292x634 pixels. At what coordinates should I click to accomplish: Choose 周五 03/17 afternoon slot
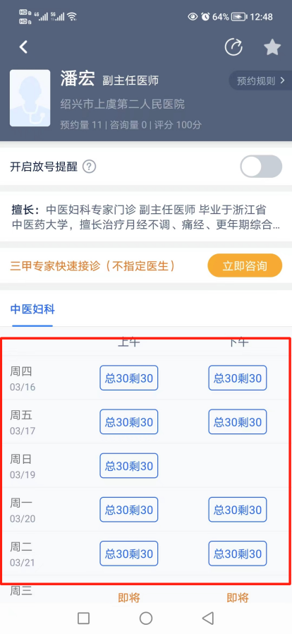(238, 422)
